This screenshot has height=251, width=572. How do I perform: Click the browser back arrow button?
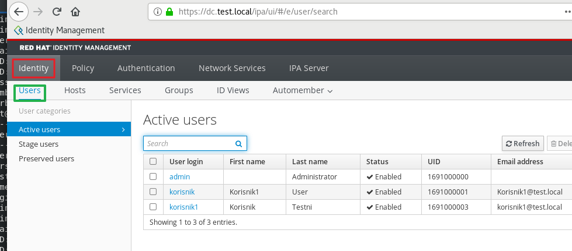pyautogui.click(x=19, y=12)
